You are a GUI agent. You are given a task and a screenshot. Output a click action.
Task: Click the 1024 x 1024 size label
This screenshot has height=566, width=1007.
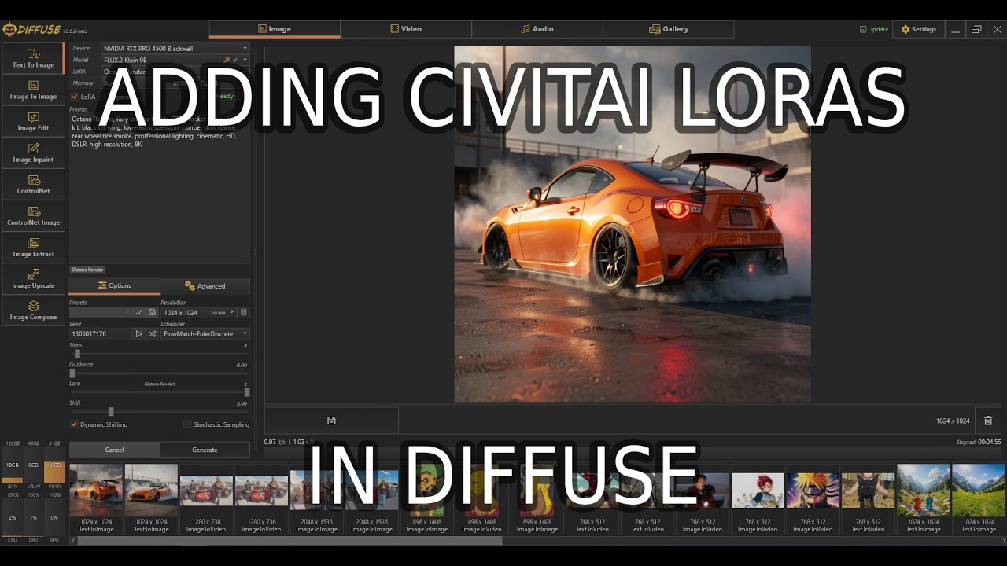[953, 421]
